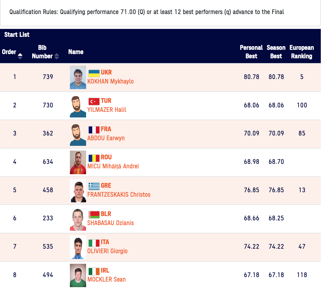Click the Ireland flag icon

(94, 271)
